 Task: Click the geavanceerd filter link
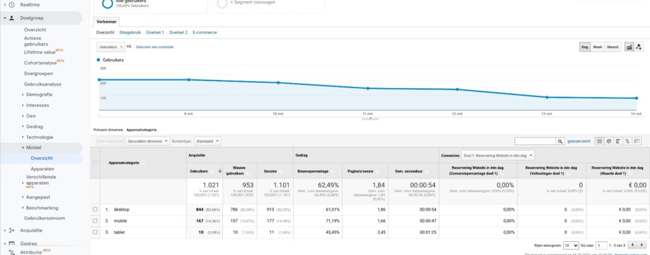(579, 141)
